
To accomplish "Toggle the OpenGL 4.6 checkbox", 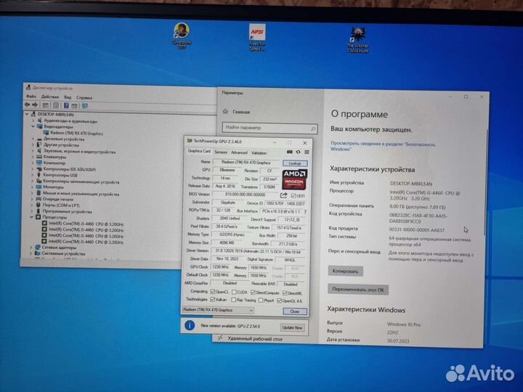I will click(279, 301).
